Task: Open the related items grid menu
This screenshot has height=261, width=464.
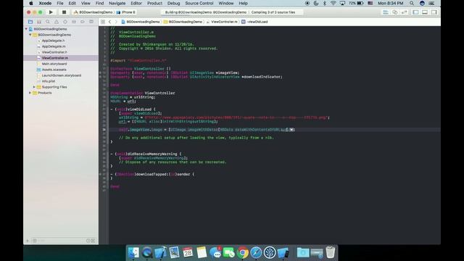Action: click(103, 22)
